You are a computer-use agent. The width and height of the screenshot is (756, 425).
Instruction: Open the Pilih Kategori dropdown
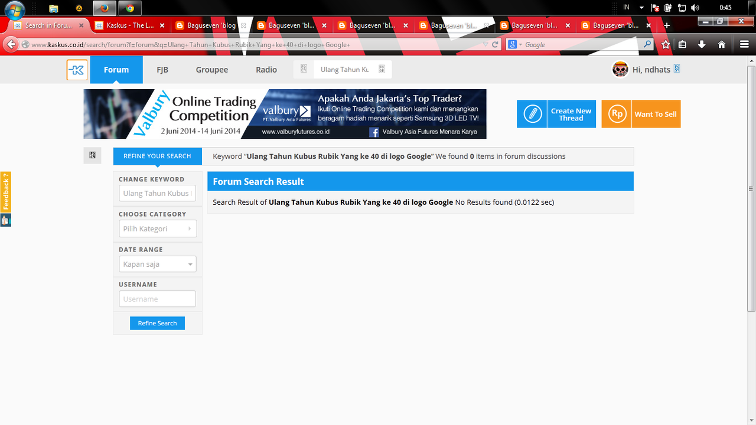157,228
